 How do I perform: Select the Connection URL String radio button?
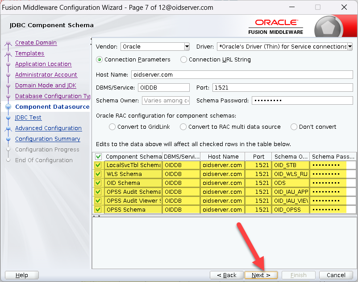pos(183,60)
